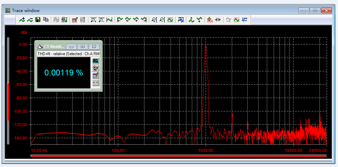
Task: Fit trace between vertical bars icon
Action: tap(109, 20)
